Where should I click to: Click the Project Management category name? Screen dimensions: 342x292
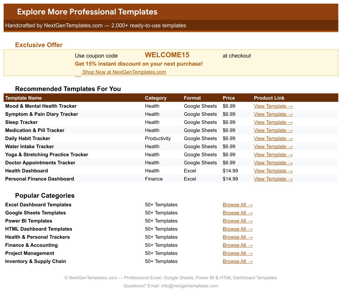(x=30, y=253)
